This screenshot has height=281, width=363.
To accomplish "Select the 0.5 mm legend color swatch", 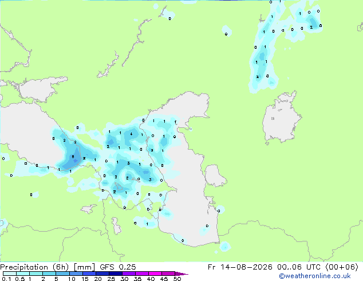I will coord(23,274).
